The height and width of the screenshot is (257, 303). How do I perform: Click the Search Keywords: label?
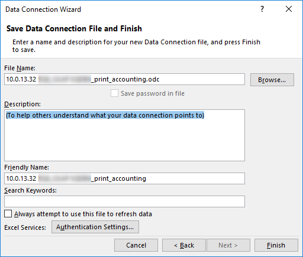point(30,190)
